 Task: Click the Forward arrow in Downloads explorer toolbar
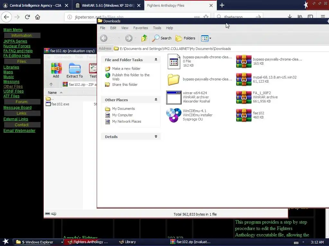pos(129,38)
